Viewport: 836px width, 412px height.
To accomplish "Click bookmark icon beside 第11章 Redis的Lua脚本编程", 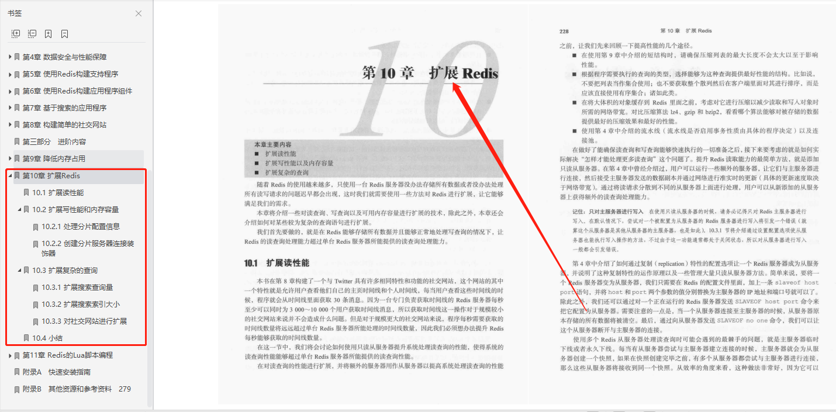I will click(17, 355).
